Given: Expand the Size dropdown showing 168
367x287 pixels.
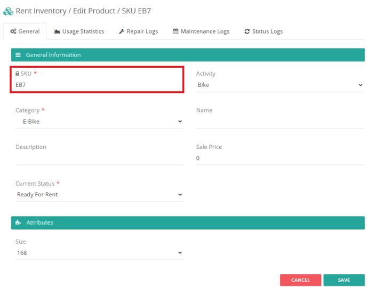Looking at the screenshot, I should click(x=99, y=253).
